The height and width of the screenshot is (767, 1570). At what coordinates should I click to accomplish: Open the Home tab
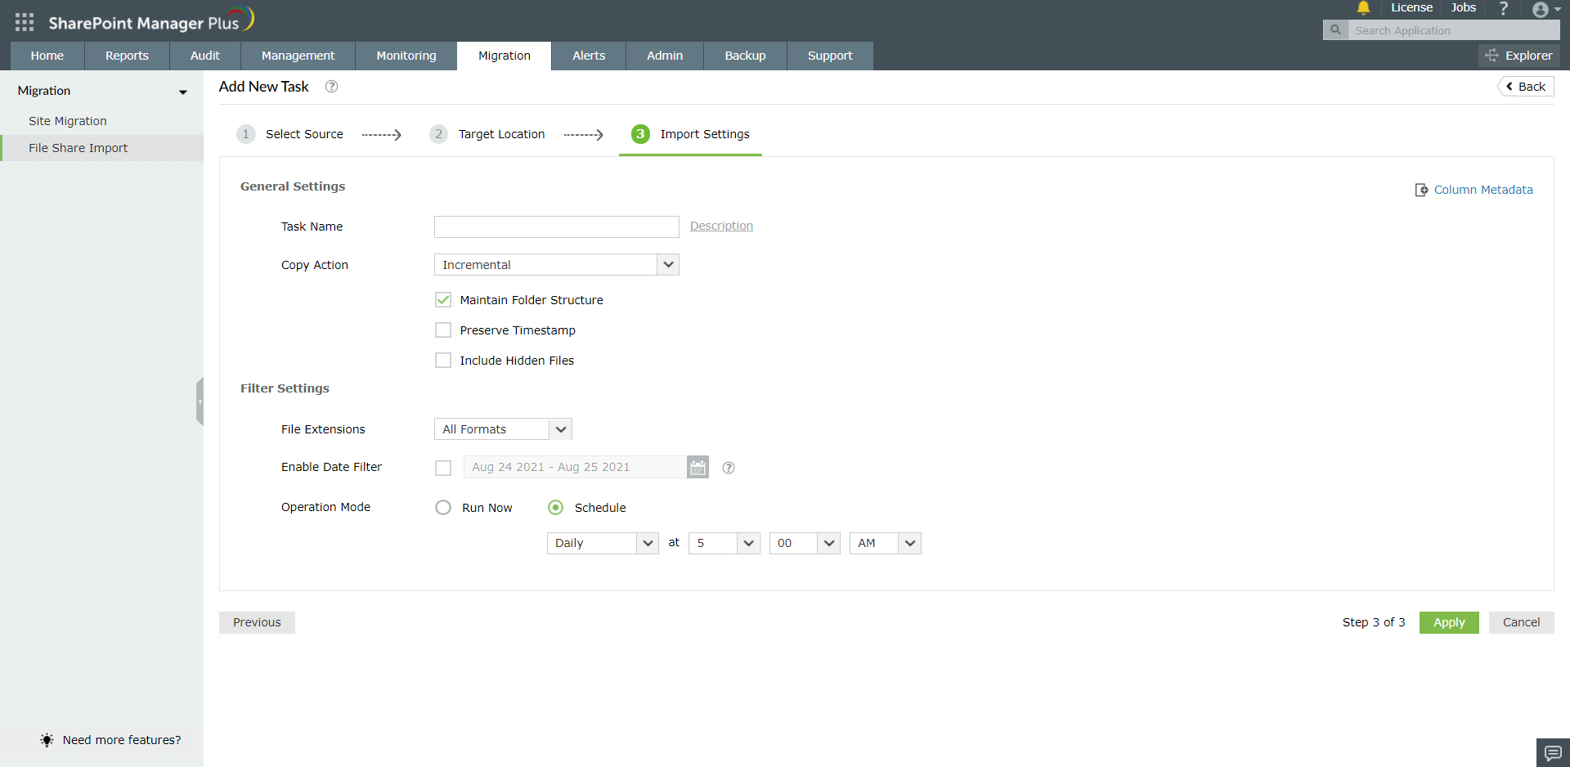tap(47, 56)
